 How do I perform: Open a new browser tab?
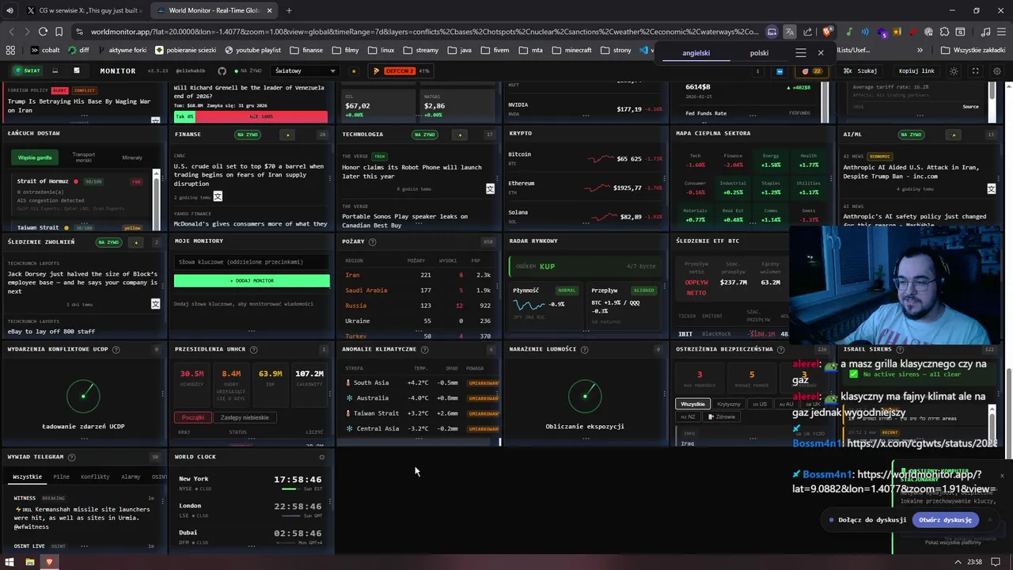point(288,10)
